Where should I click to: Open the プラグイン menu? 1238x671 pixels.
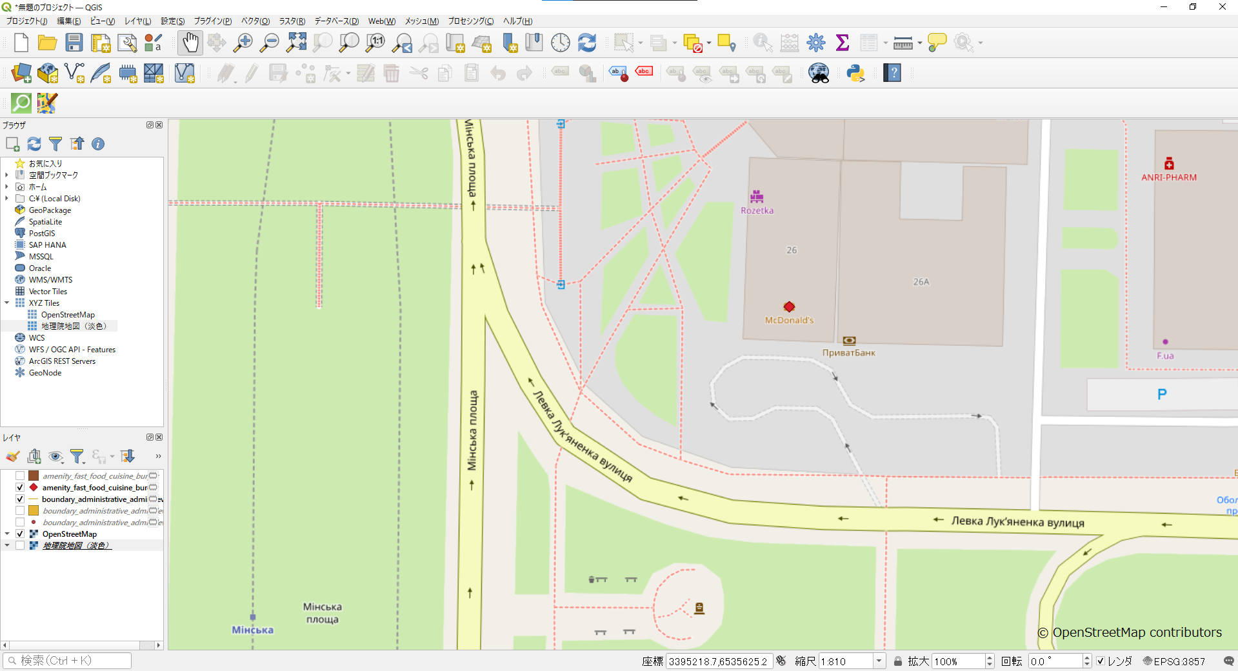(212, 21)
